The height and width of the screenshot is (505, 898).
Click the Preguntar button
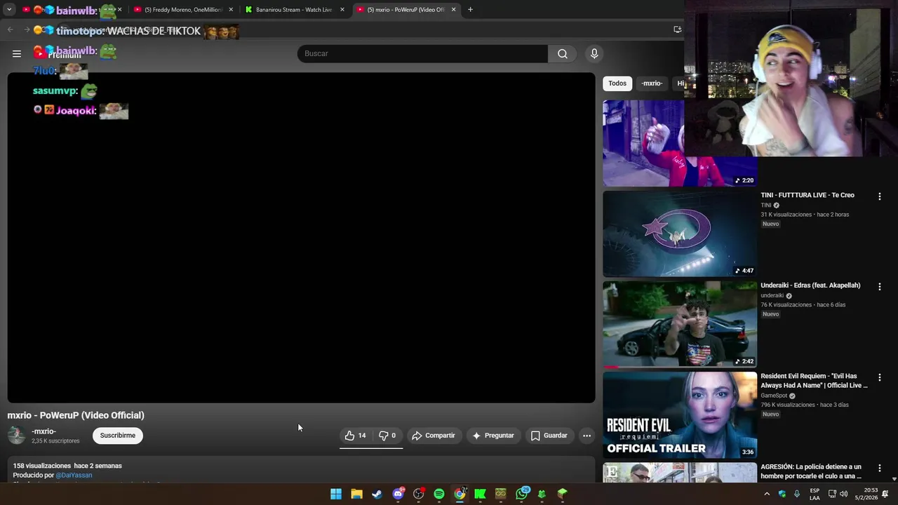tap(494, 436)
